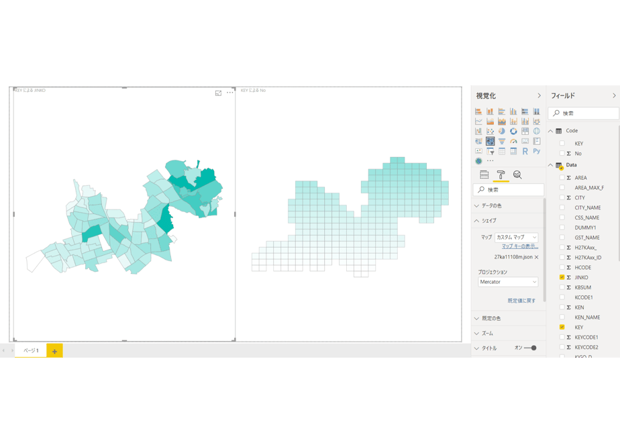Image resolution: width=620 pixels, height=443 pixels.
Task: Select the ArcGIS map visual
Action: click(x=478, y=161)
